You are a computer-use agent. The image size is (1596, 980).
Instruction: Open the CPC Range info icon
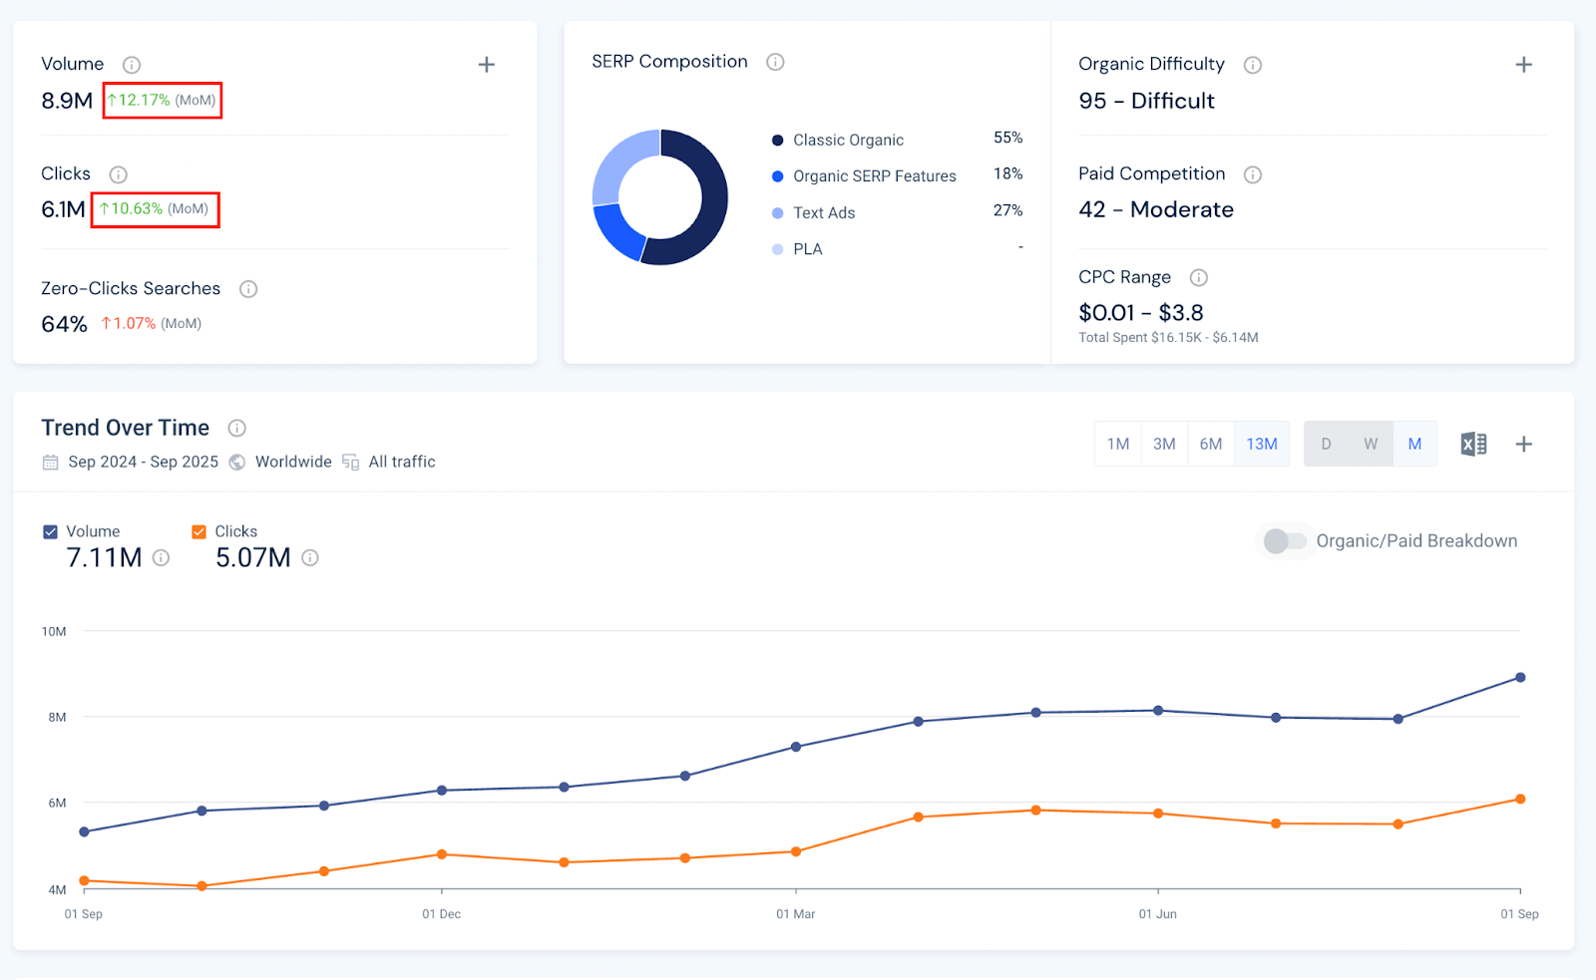[x=1198, y=277]
